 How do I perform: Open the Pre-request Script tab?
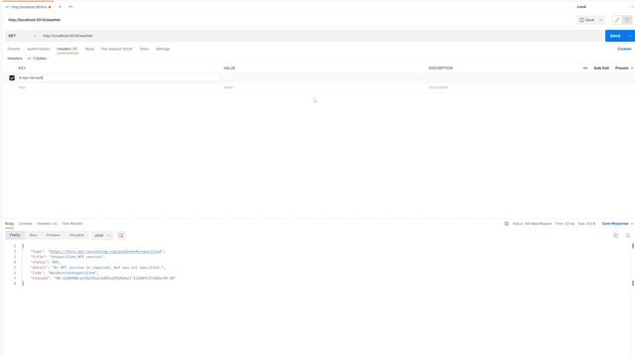117,49
